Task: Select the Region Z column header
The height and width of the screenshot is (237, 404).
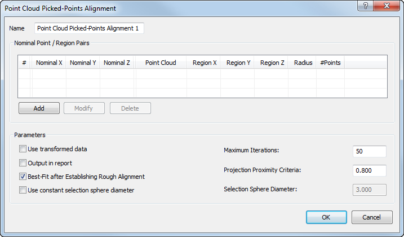Action: click(272, 63)
